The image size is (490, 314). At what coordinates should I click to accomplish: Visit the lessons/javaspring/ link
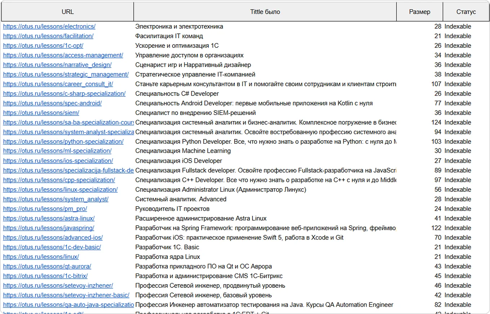click(49, 228)
